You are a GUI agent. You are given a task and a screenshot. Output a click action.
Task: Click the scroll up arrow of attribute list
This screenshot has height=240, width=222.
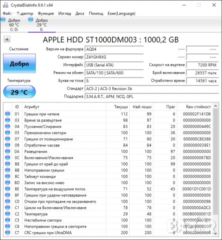tap(215, 106)
